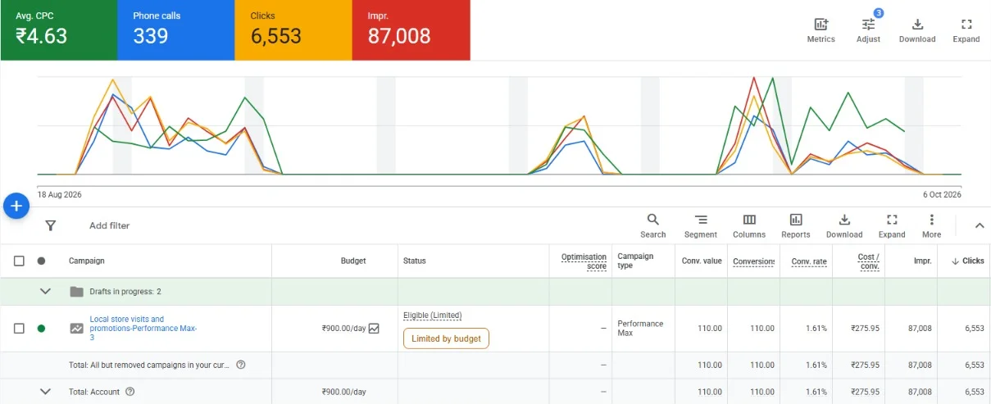Click the green enabled status dot
The height and width of the screenshot is (404, 991).
tap(41, 329)
